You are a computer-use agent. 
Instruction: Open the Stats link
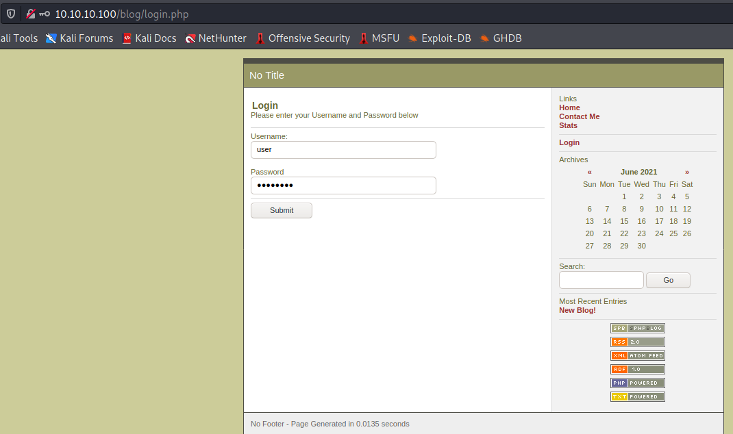tap(568, 125)
